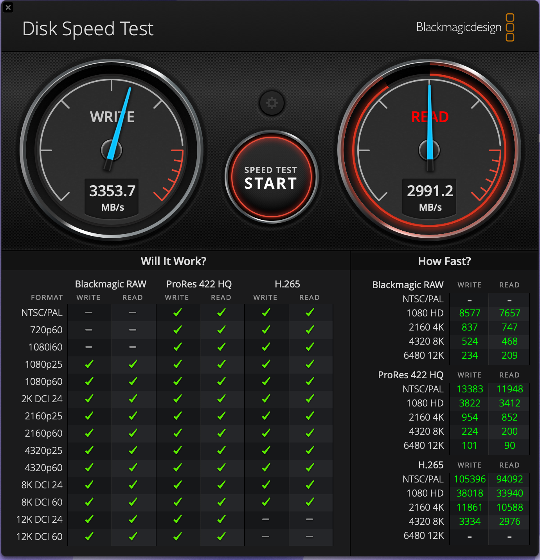Open the settings gear menu
Image resolution: width=540 pixels, height=560 pixels.
click(x=272, y=103)
